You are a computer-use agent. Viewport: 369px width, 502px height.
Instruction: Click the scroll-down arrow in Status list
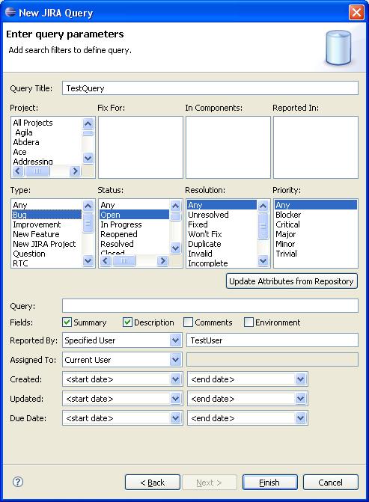tap(175, 248)
